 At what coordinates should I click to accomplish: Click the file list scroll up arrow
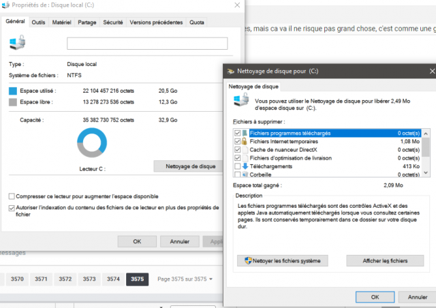[x=426, y=134]
